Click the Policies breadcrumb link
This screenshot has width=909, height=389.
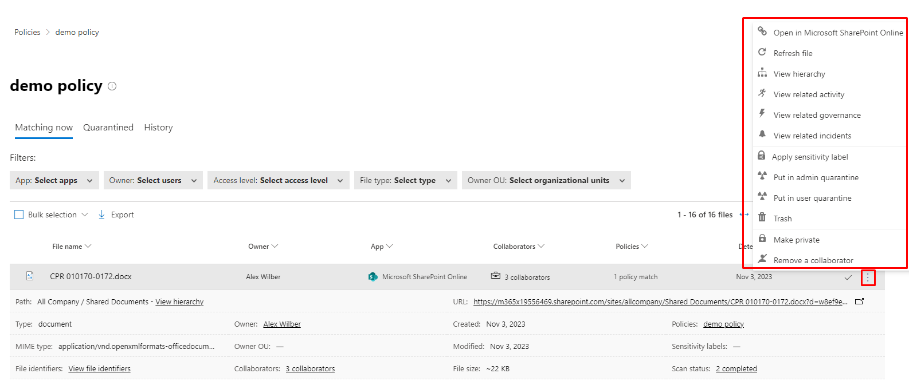pos(28,33)
